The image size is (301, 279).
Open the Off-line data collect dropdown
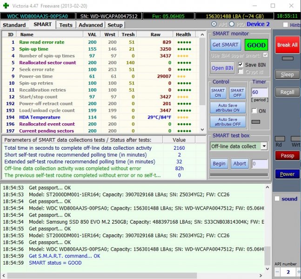pyautogui.click(x=264, y=146)
